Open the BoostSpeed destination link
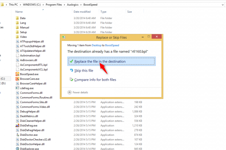Screen dimensions: 226x150 112,45
